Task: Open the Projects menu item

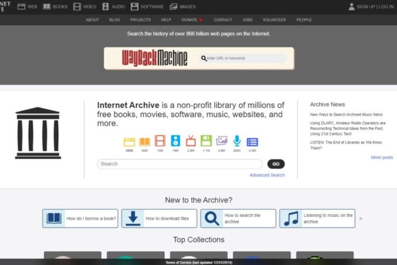Action: 141,20
